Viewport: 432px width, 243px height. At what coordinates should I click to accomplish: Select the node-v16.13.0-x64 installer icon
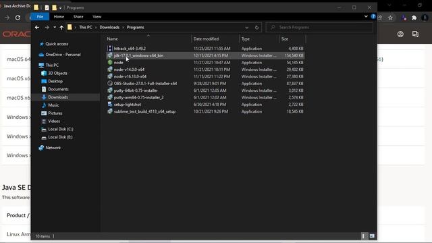point(110,76)
